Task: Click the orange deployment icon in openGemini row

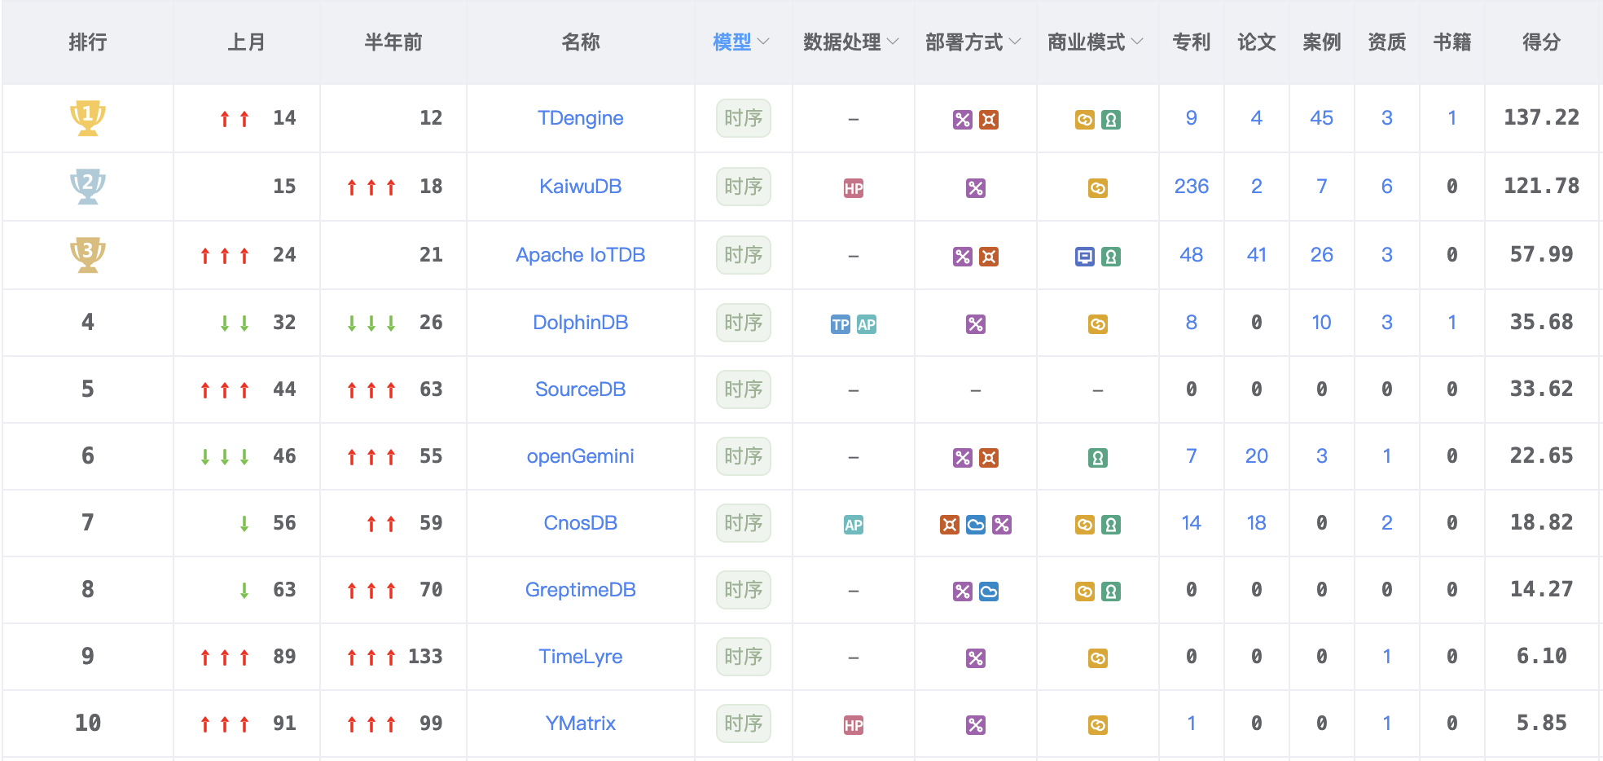Action: pyautogui.click(x=989, y=458)
